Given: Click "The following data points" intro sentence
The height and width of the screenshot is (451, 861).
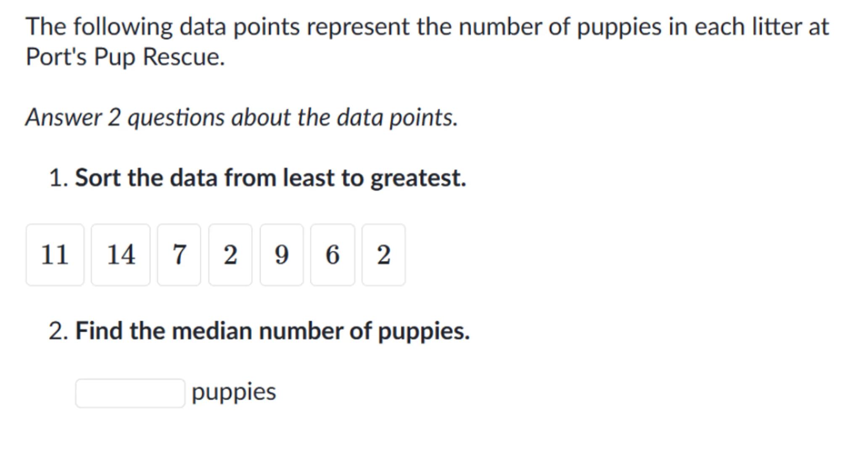Looking at the screenshot, I should point(427,27).
